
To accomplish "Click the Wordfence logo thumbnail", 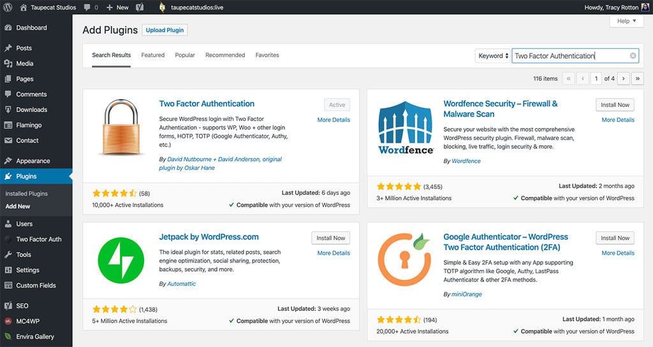I will click(406, 127).
